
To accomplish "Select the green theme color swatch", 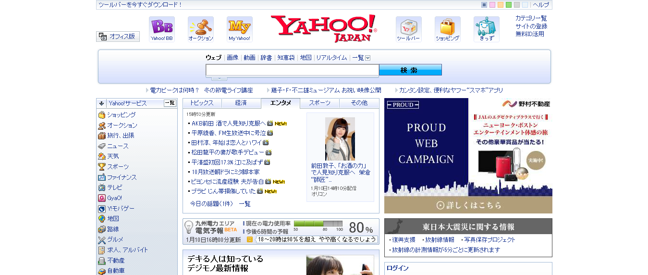I will coord(509,5).
